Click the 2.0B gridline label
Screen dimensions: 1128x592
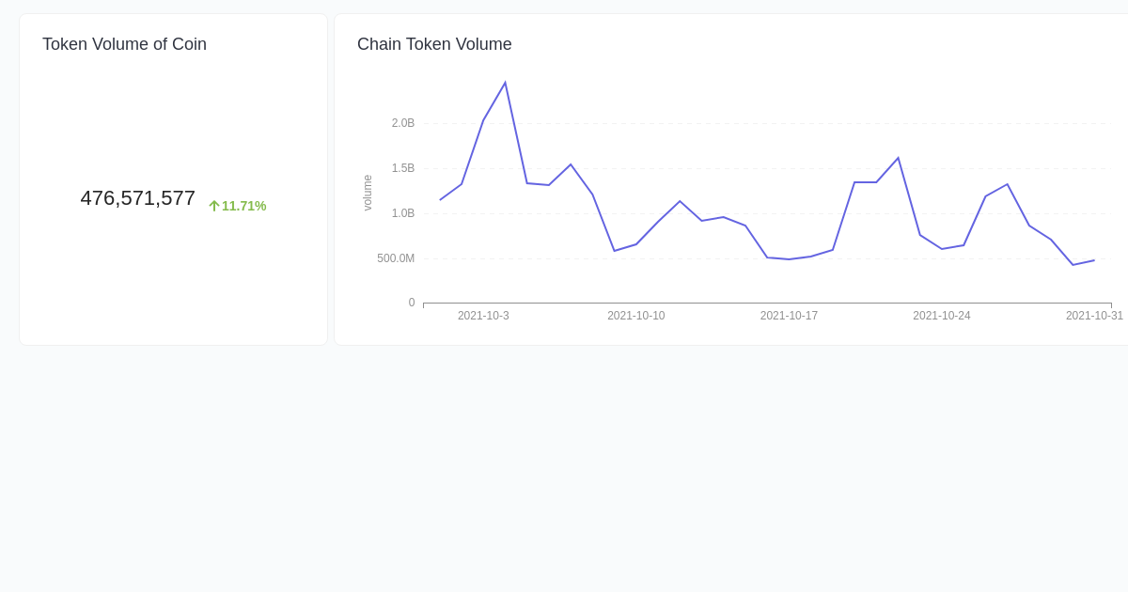[x=402, y=123]
